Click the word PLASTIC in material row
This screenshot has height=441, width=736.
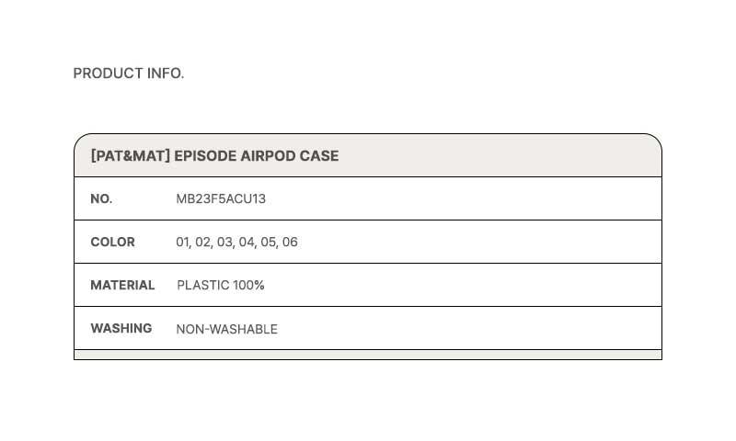[203, 286]
